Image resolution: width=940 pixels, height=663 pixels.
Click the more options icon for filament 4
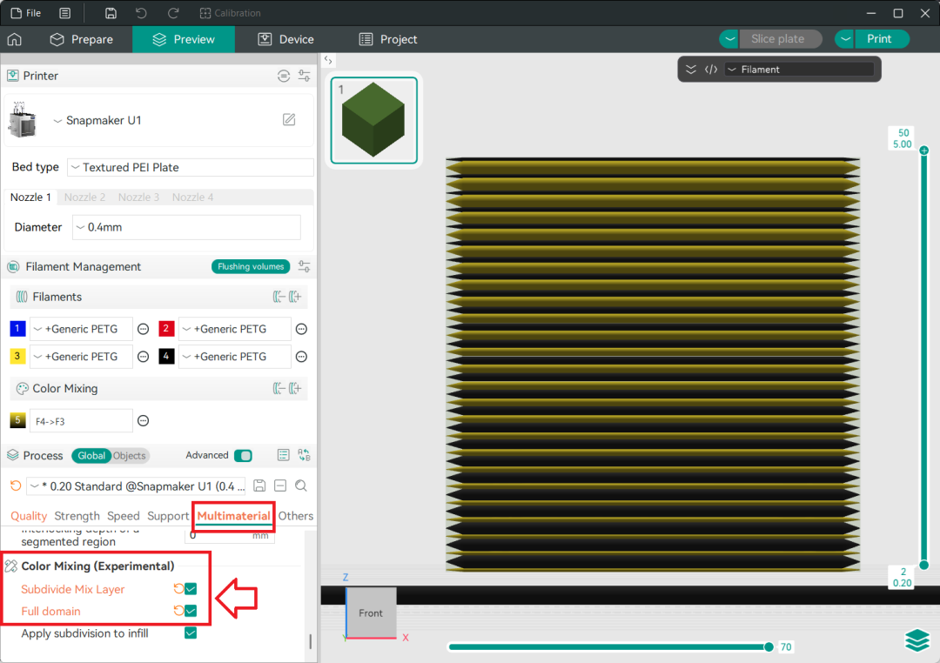[301, 357]
